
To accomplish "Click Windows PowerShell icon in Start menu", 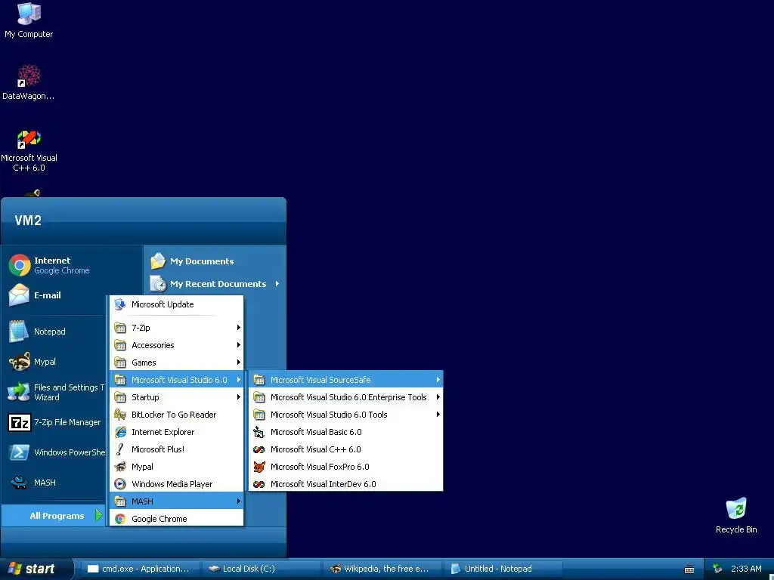I will point(19,452).
